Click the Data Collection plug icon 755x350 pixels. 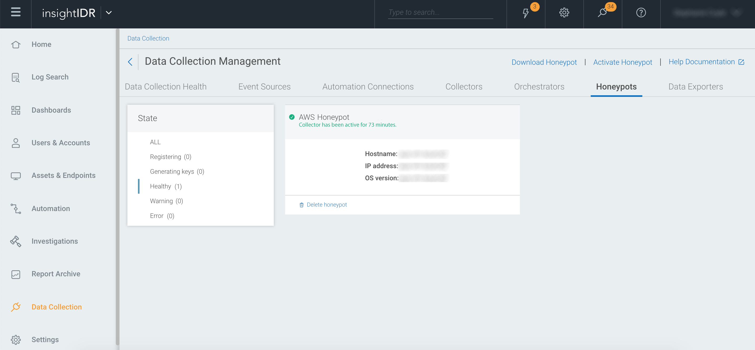pos(16,307)
